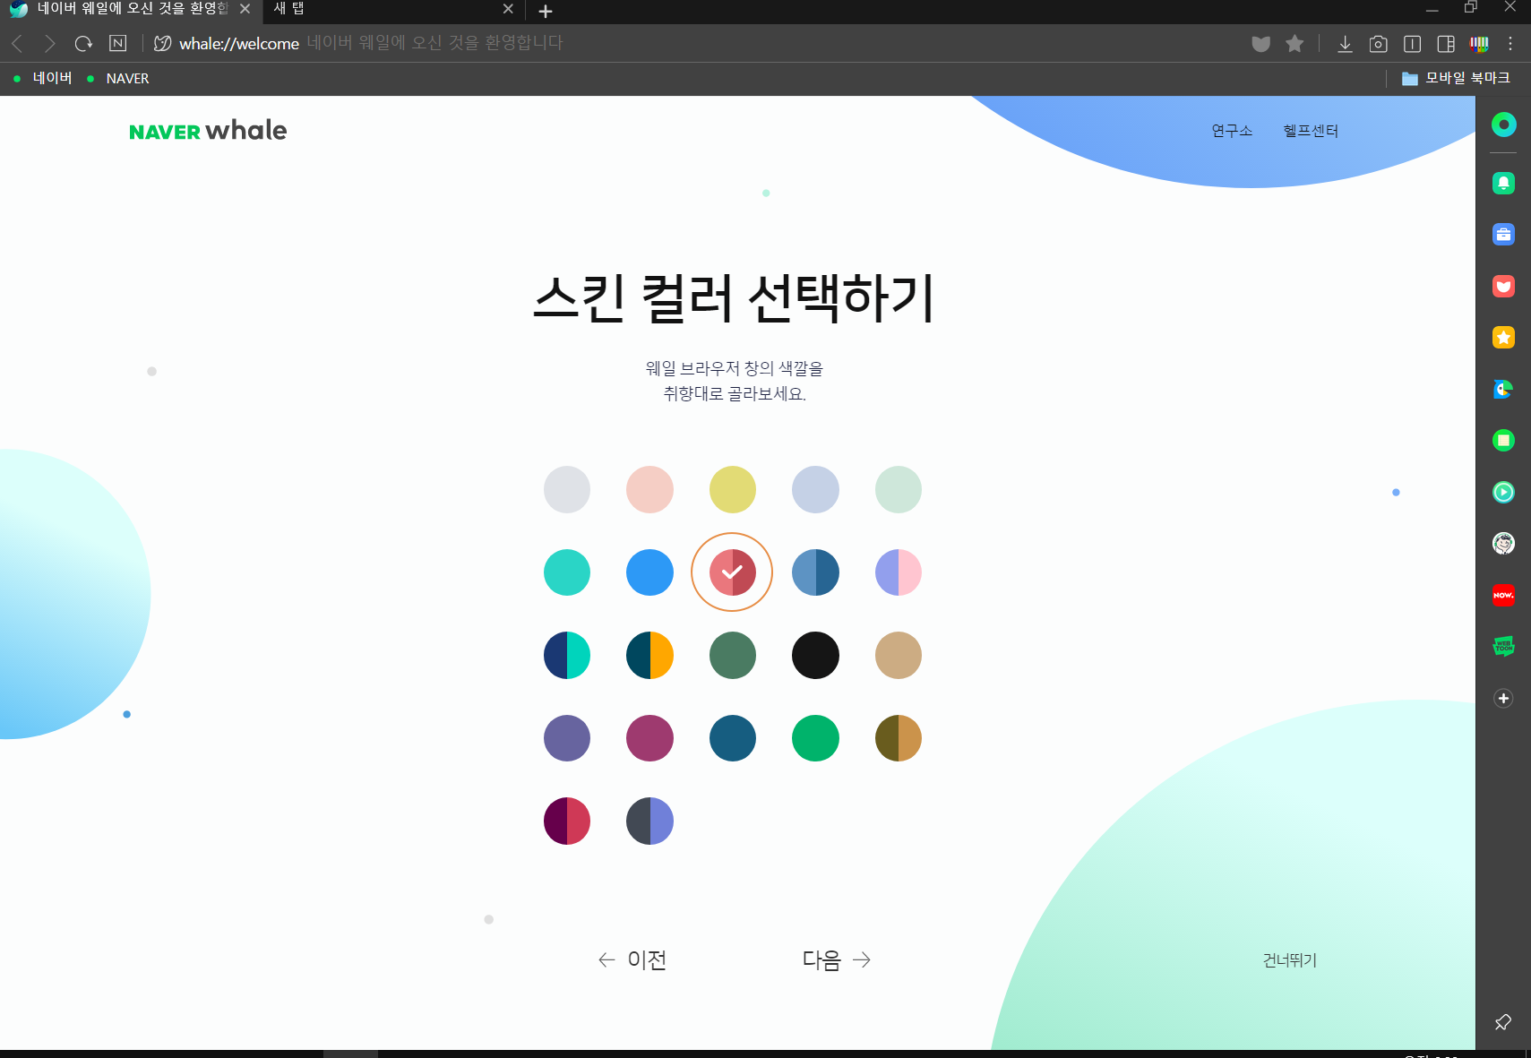Select the 네이버 웨일에 오신 것을 환영 tab
The width and height of the screenshot is (1531, 1058).
[x=132, y=9]
